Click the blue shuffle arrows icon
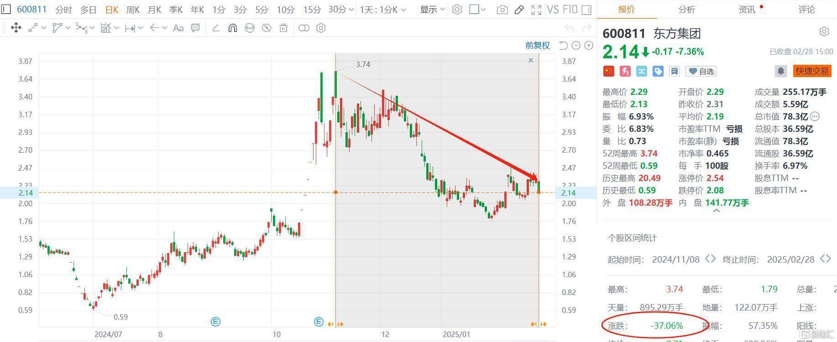This screenshot has width=837, height=342. 642,71
